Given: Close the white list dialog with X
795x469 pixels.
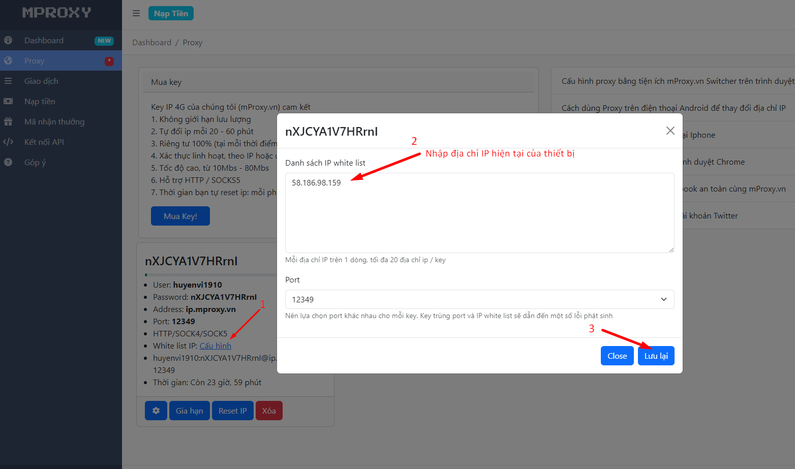Looking at the screenshot, I should pos(670,131).
